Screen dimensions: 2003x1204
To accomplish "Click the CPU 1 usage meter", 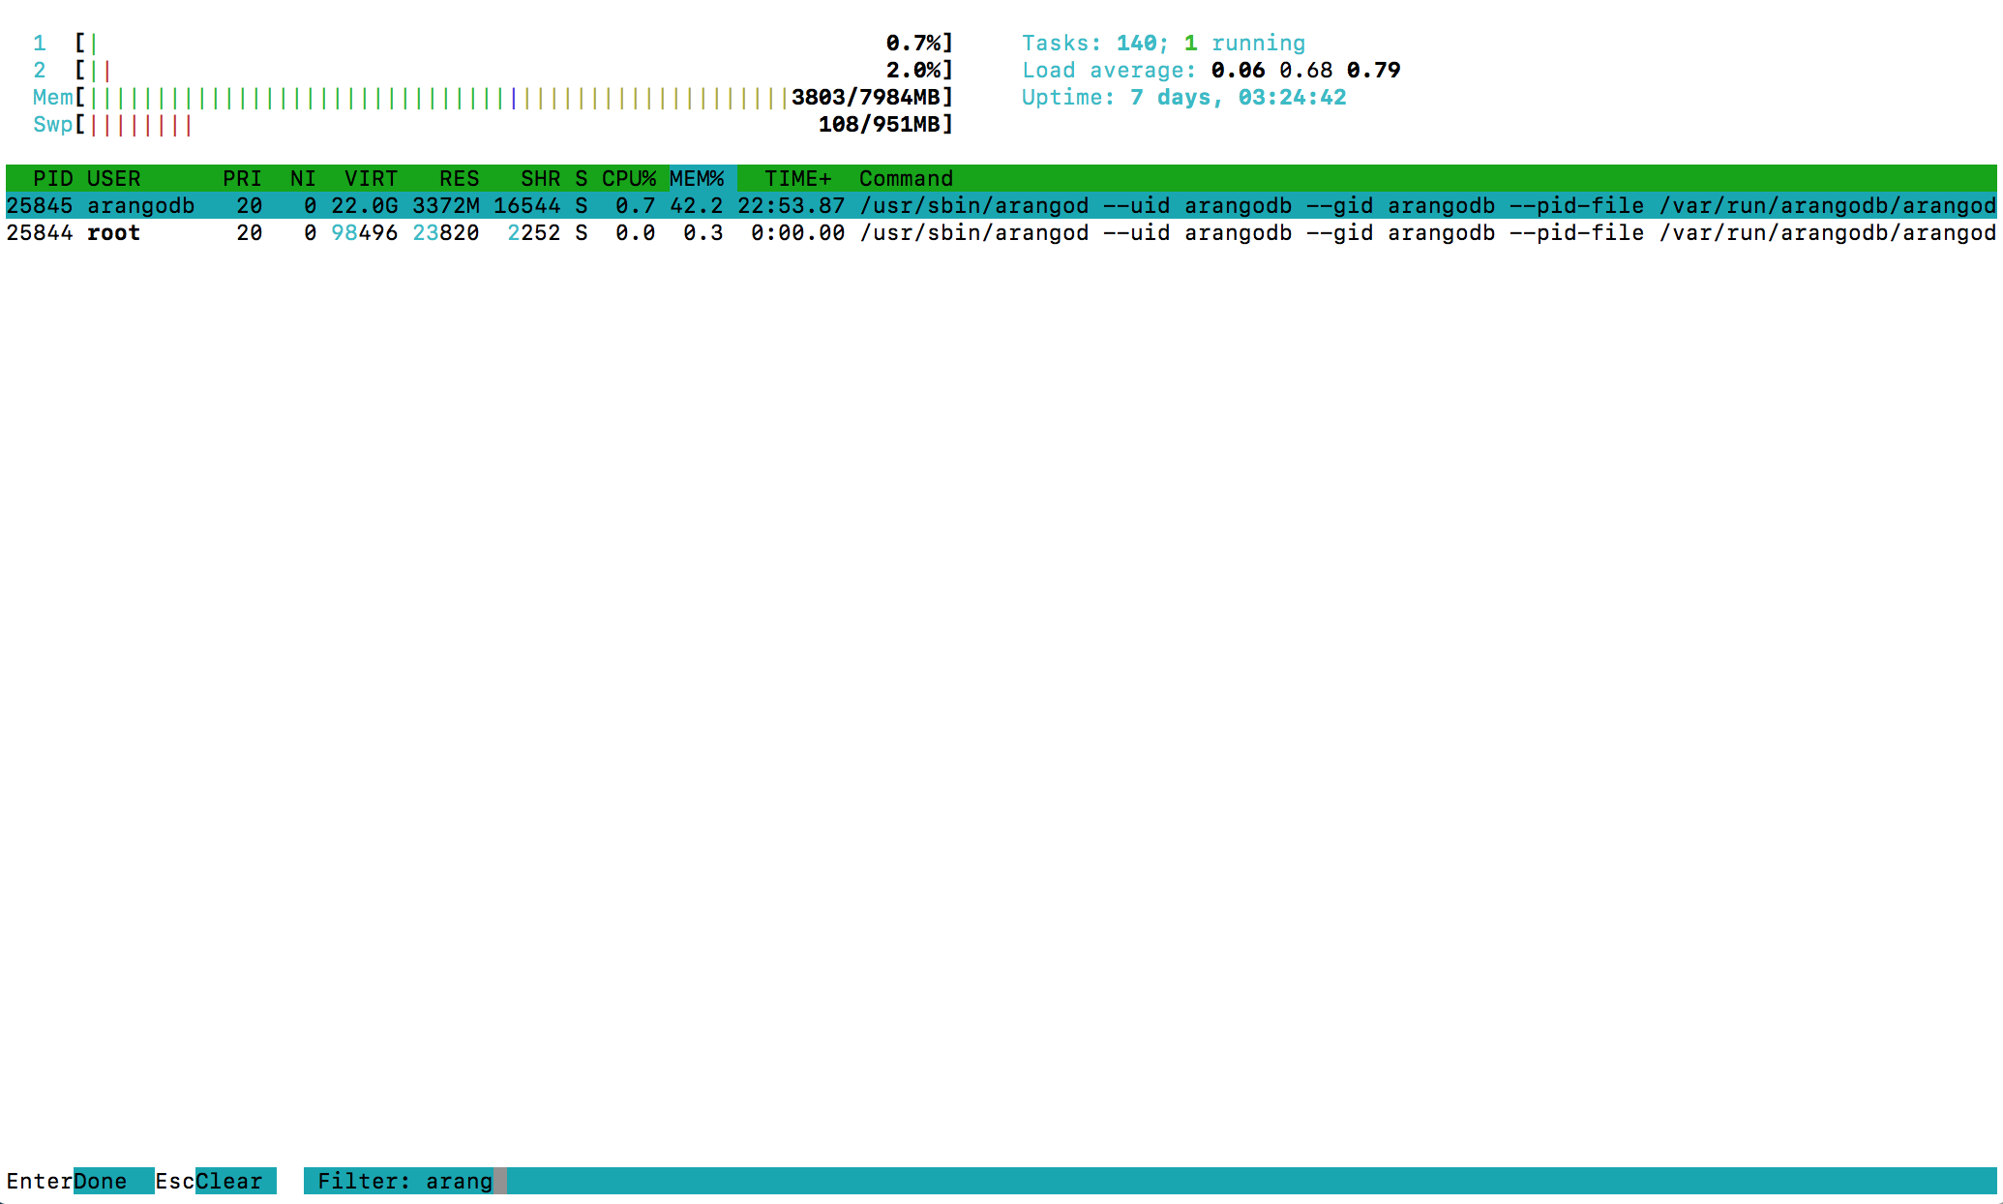I will (x=435, y=43).
